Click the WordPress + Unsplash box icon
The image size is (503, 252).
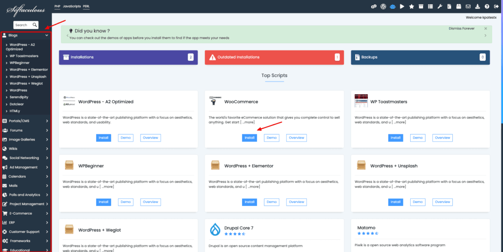[x=361, y=165]
